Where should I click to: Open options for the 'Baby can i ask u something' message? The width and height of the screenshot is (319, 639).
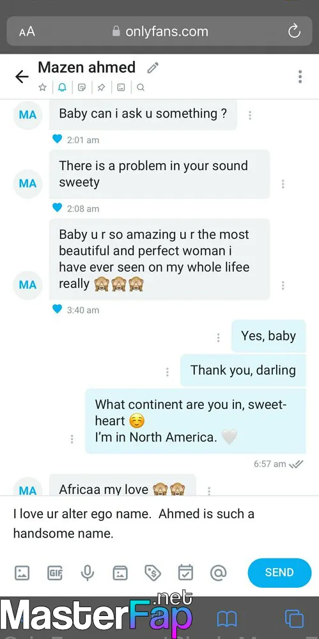pos(250,115)
